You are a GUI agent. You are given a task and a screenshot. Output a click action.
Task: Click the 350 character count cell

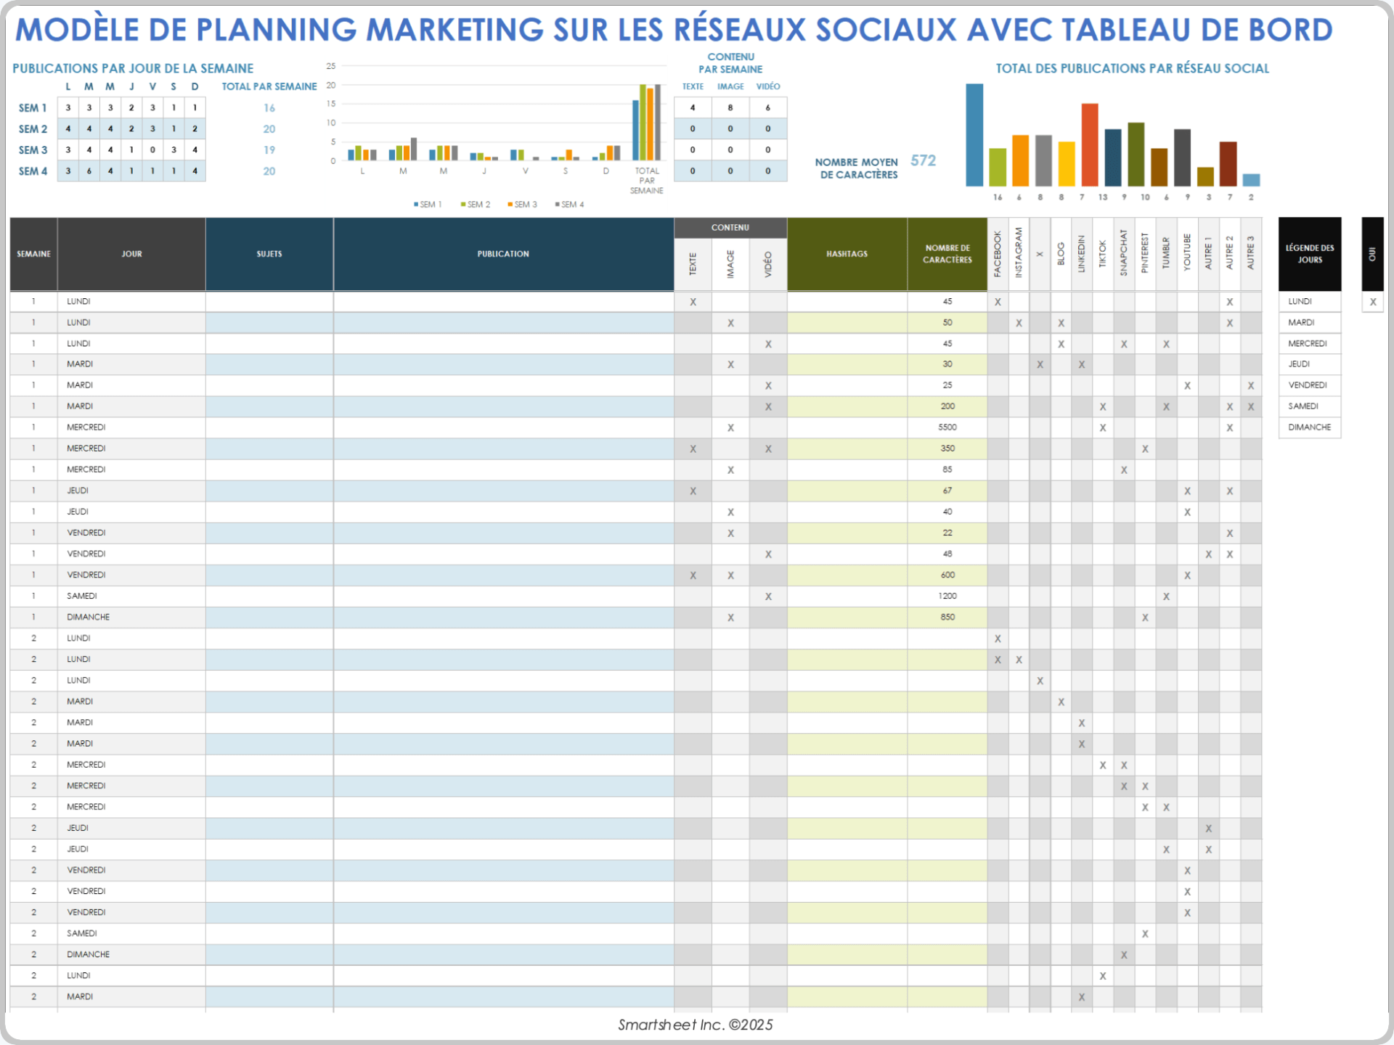947,448
